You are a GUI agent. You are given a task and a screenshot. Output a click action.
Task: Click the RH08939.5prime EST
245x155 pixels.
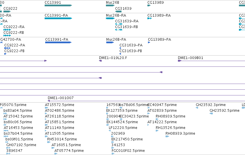pos(157,119)
